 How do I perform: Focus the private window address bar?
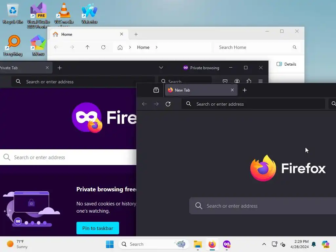[x=83, y=82]
